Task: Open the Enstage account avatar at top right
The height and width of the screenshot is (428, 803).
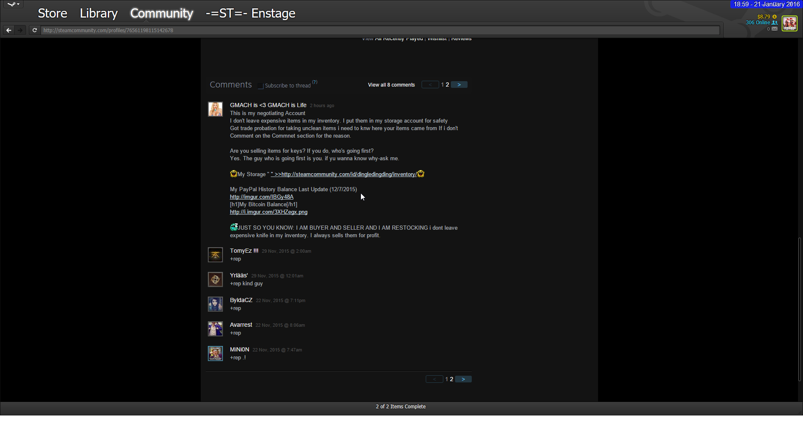Action: (x=790, y=23)
